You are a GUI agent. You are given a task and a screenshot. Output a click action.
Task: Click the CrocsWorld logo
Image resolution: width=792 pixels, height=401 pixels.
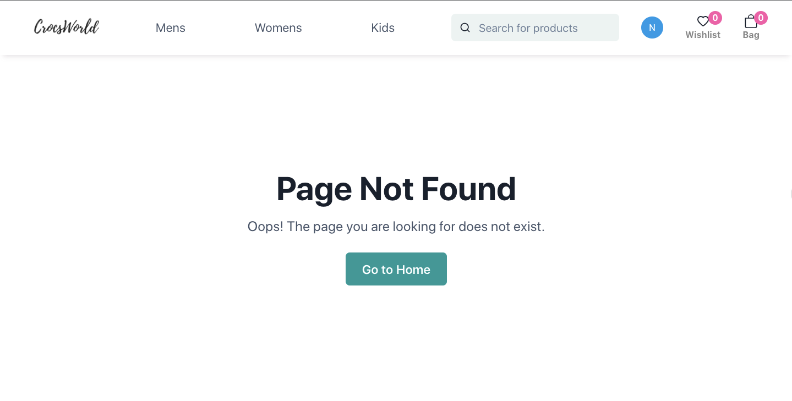pos(66,26)
